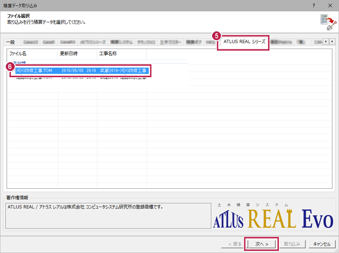Open the 一般 tab

(x=11, y=42)
